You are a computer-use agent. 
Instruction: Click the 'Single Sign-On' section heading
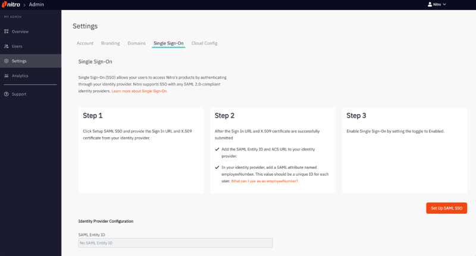(95, 62)
